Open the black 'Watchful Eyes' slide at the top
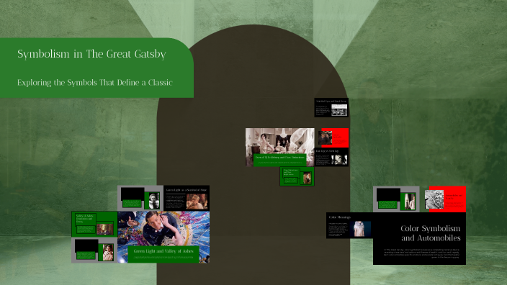Screen dimensions: 507x285 coord(331,108)
